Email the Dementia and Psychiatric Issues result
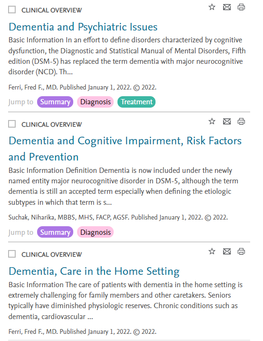263x341 pixels. tap(227, 7)
